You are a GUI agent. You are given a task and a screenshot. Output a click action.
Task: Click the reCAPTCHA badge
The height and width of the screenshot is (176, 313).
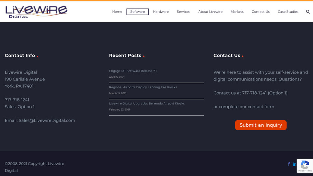pos(305,166)
